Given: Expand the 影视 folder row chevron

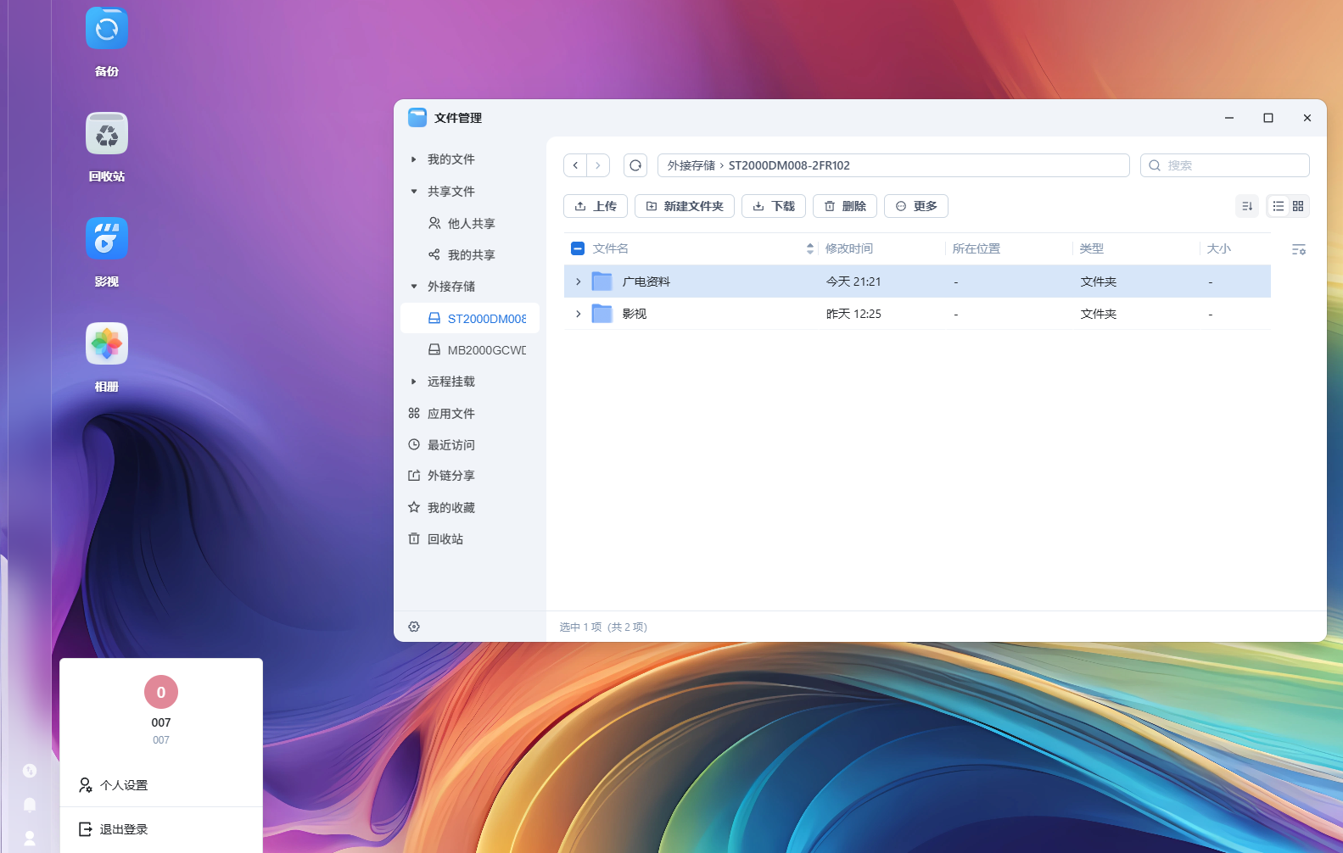Looking at the screenshot, I should pyautogui.click(x=579, y=314).
